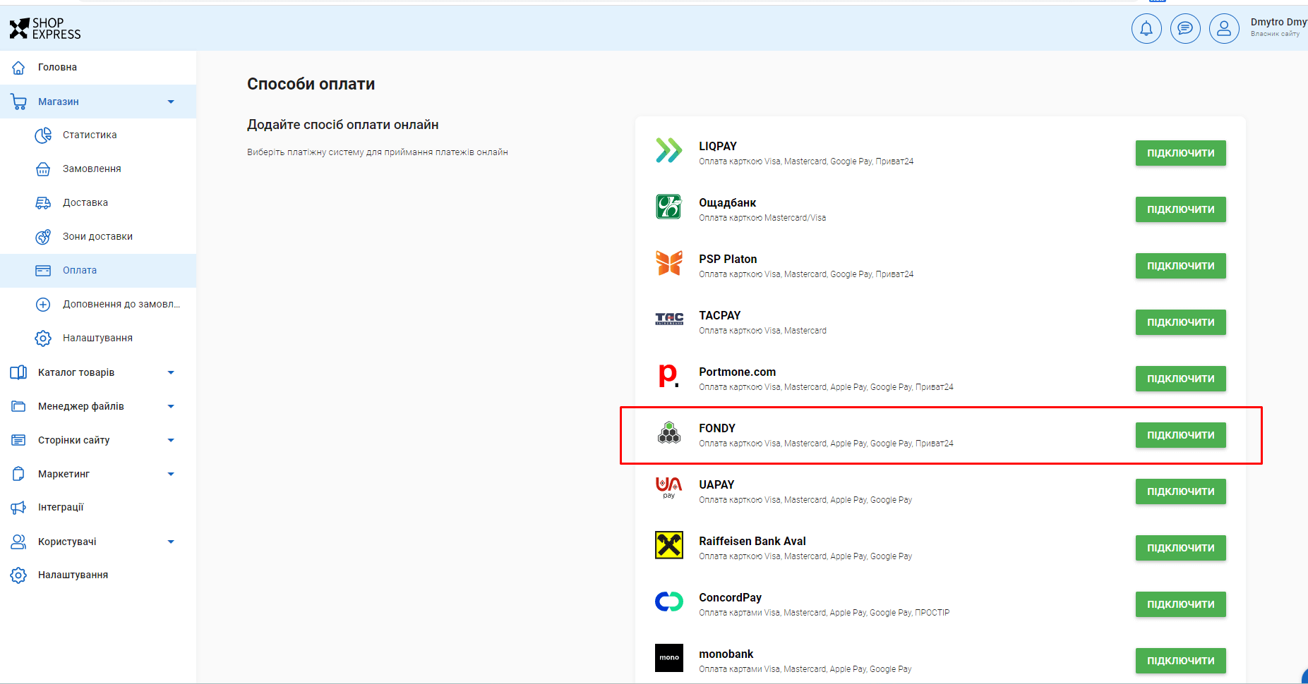
Task: Open Інтеграції in the sidebar
Action: coord(98,507)
